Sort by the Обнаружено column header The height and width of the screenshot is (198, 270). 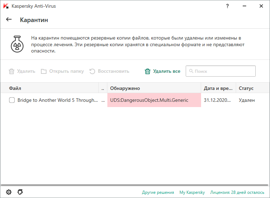(x=154, y=88)
